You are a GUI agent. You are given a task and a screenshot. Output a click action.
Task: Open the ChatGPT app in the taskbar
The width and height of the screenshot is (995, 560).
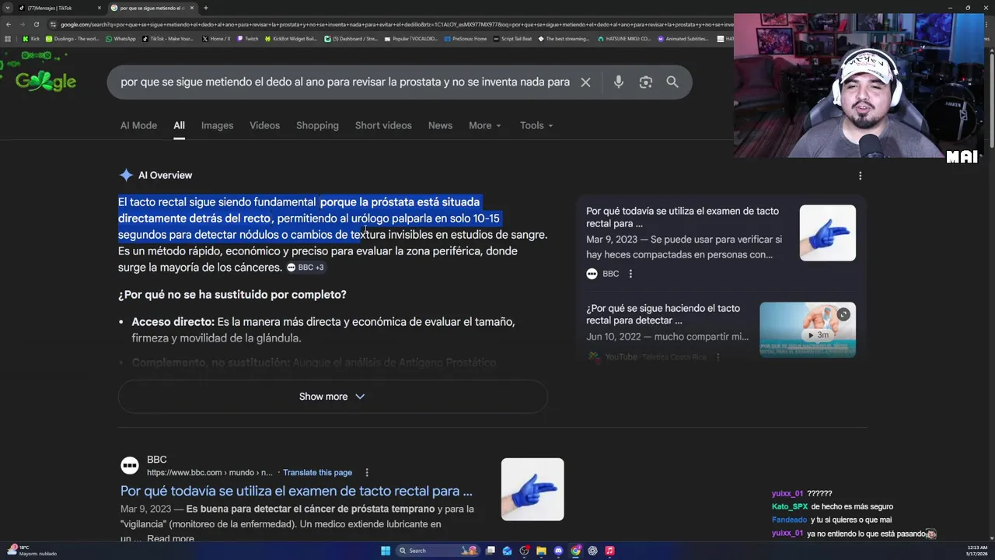point(592,551)
